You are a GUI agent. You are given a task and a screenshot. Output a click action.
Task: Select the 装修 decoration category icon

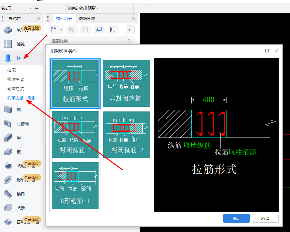(x=8, y=208)
